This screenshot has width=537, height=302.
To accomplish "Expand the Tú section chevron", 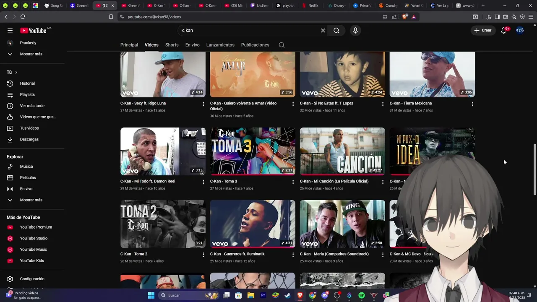I will click(x=16, y=73).
